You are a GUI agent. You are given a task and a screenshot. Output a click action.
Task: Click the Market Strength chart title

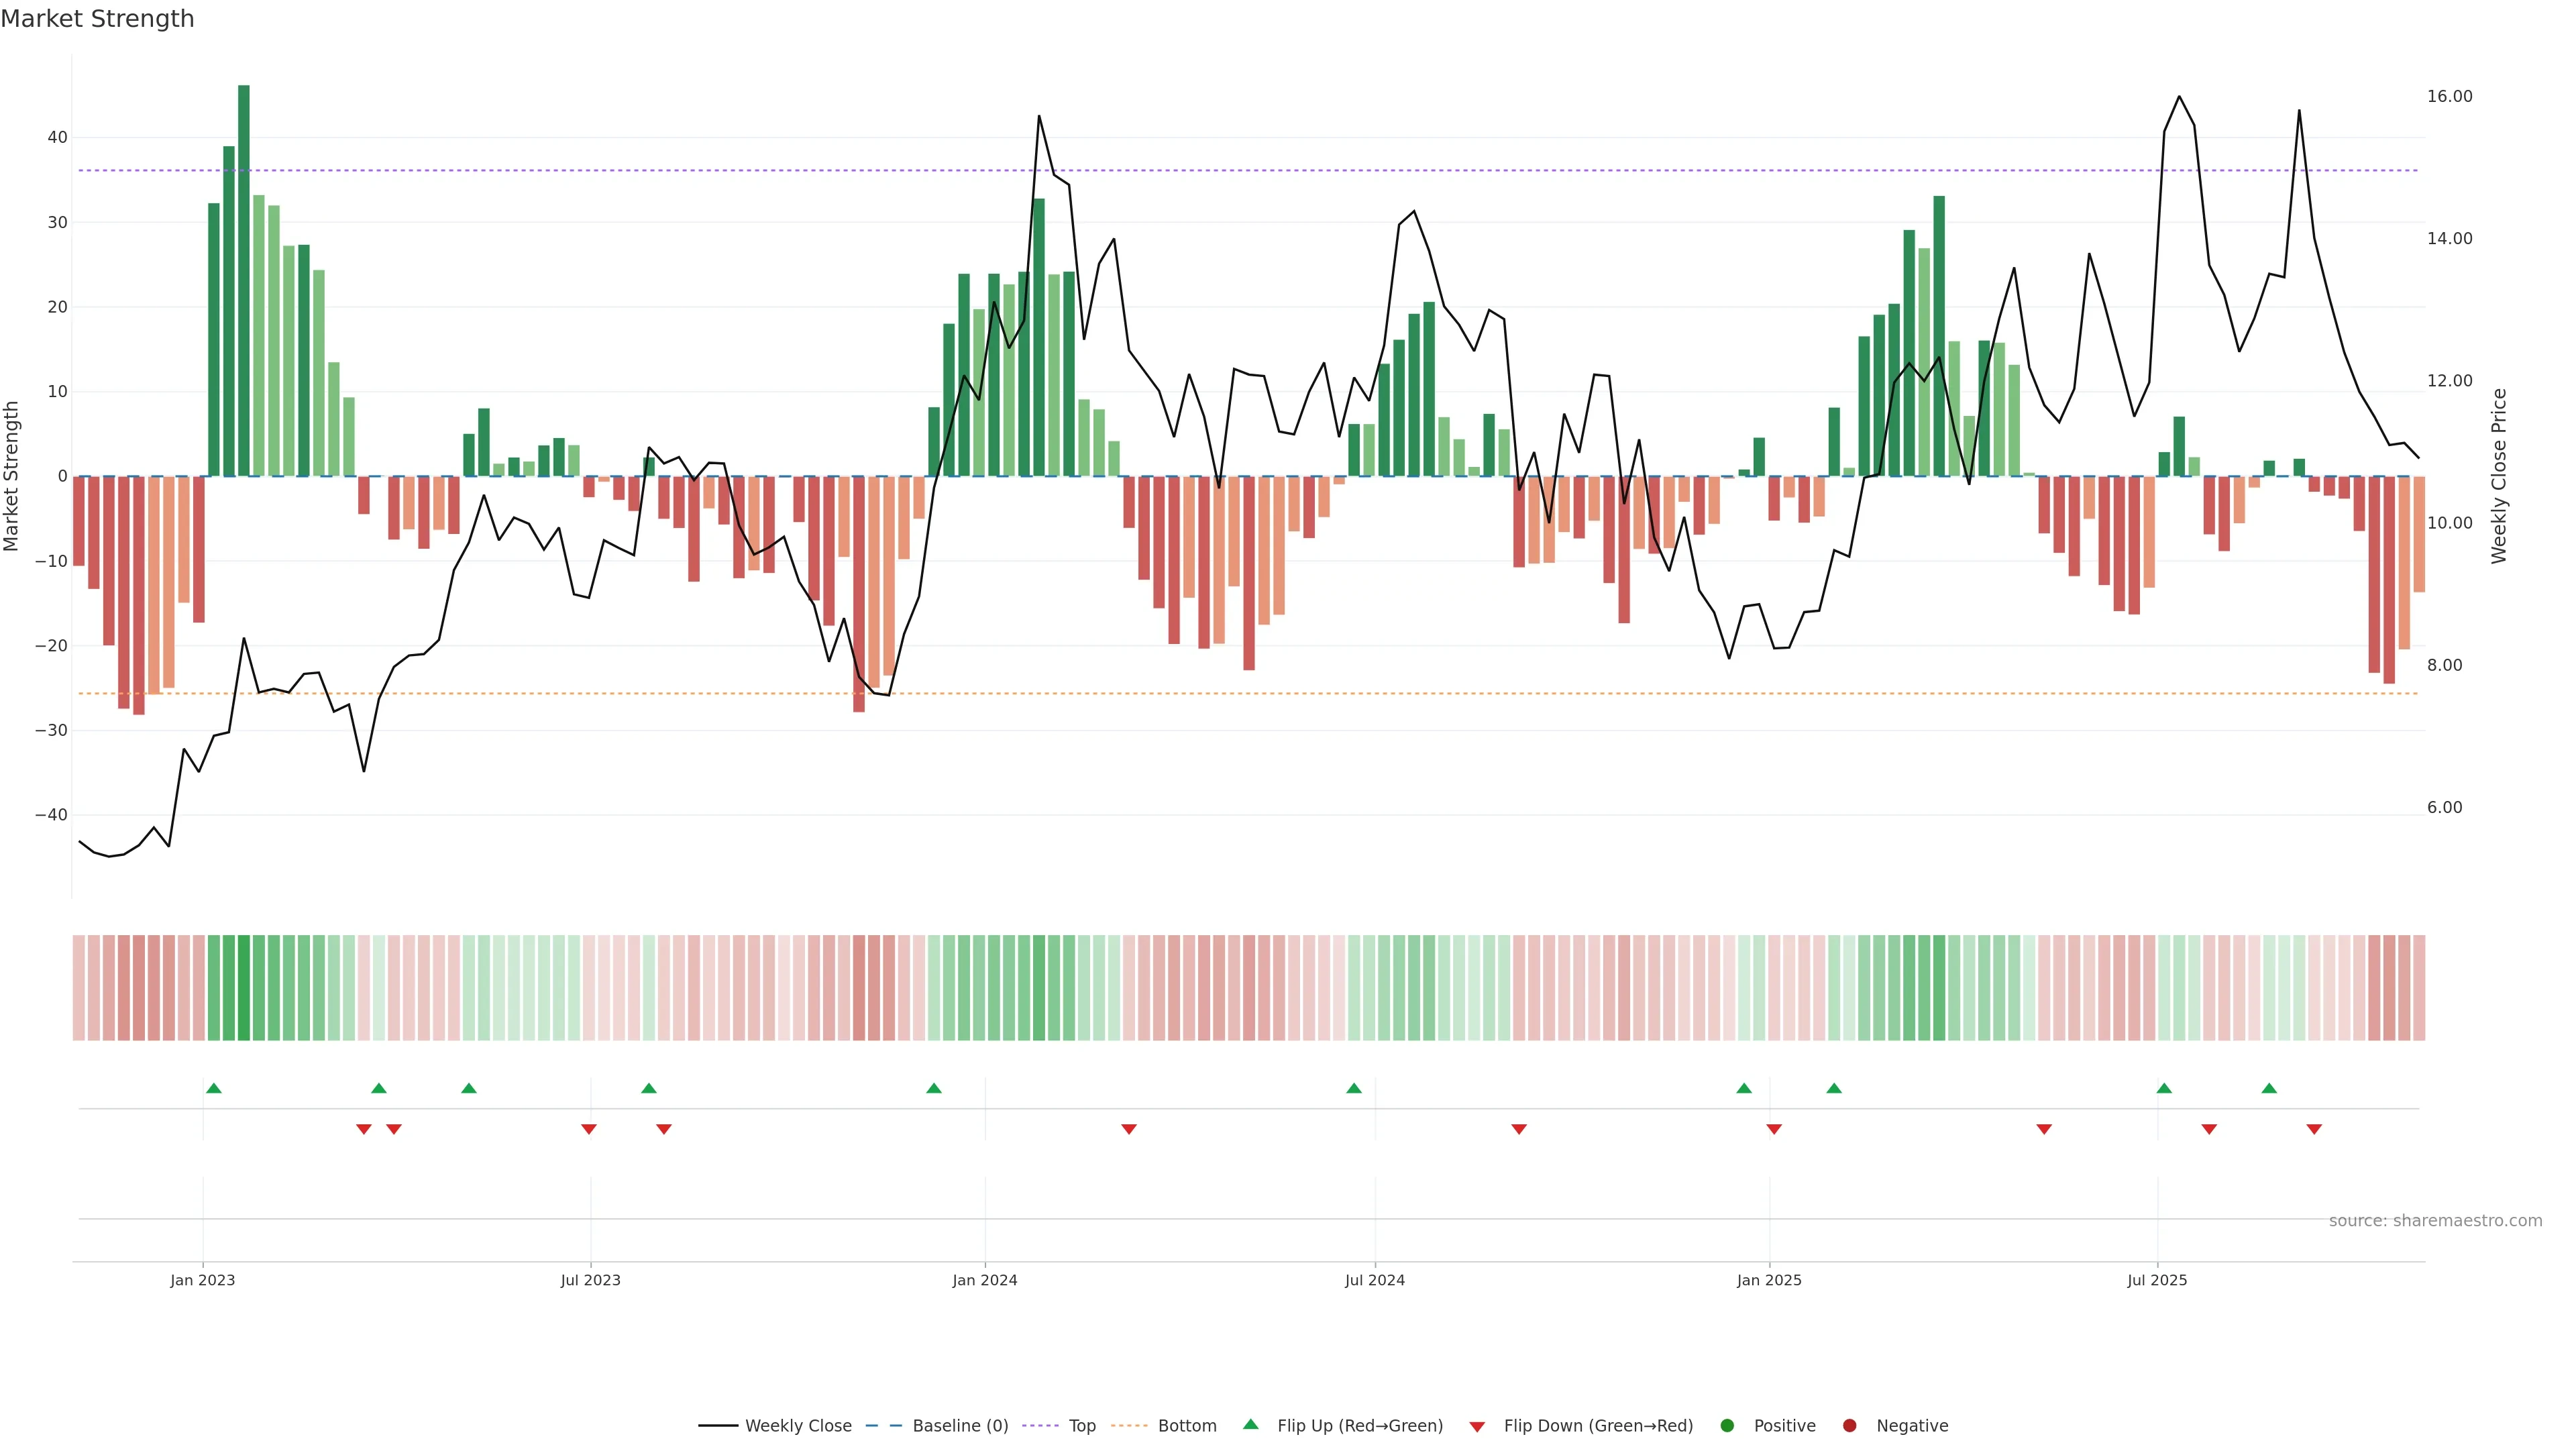pyautogui.click(x=98, y=19)
